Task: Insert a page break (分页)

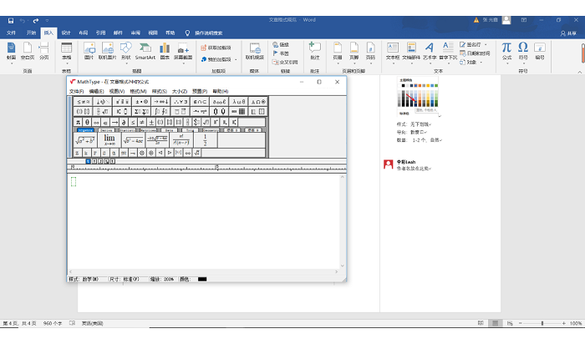Action: pos(44,51)
